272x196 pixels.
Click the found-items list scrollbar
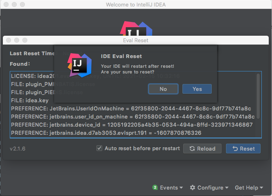pos(258,96)
